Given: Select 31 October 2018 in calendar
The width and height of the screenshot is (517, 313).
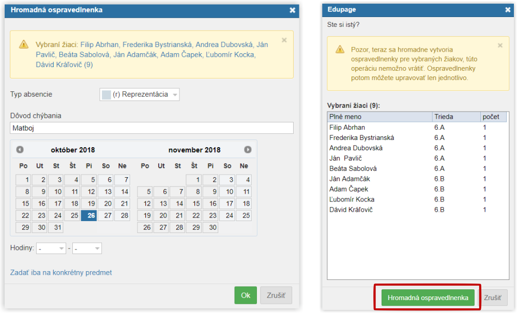Looking at the screenshot, I should 56,227.
